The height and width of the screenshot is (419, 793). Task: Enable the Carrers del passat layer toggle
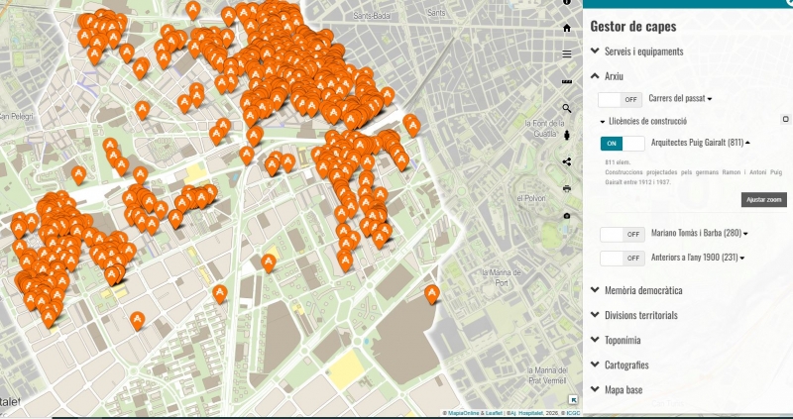tap(622, 99)
